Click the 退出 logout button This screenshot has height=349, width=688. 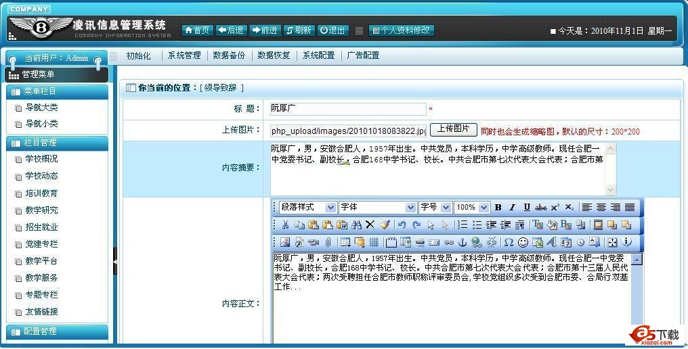[333, 30]
